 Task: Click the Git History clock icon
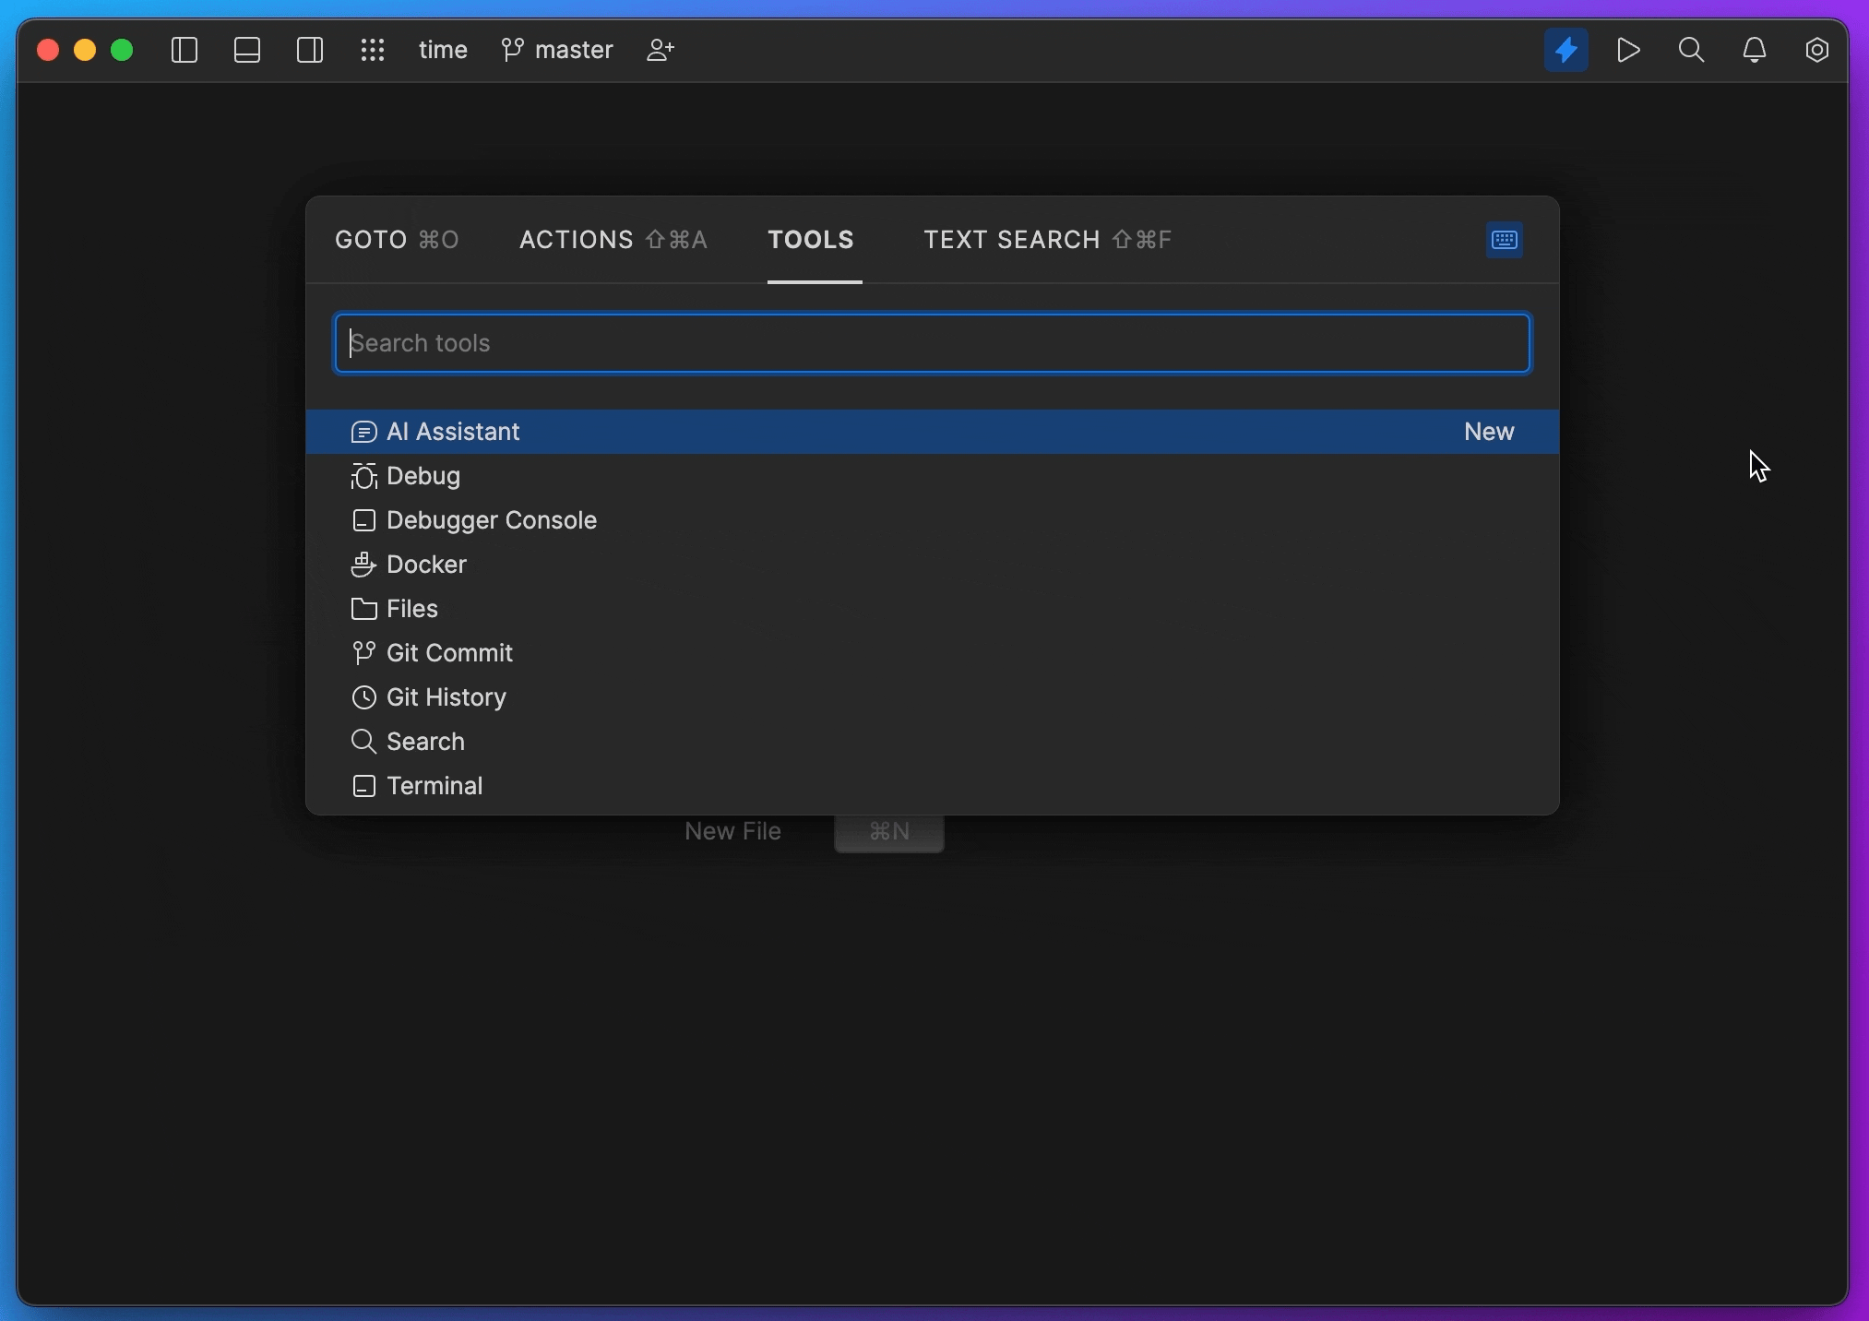364,697
